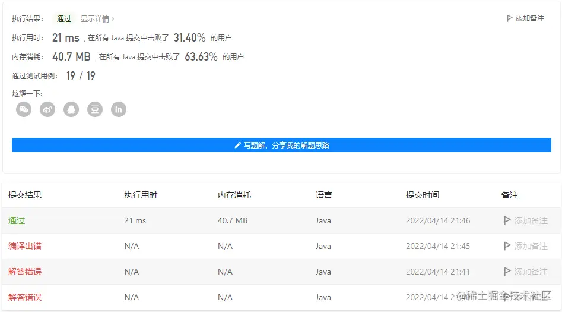Click the 内存消耗 column header
The height and width of the screenshot is (312, 562).
pyautogui.click(x=234, y=195)
